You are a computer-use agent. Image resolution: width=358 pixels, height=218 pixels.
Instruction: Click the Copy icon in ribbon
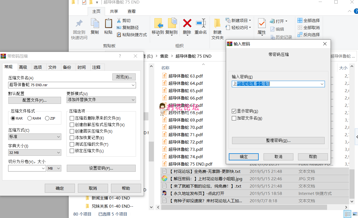pyautogui.click(x=95, y=23)
